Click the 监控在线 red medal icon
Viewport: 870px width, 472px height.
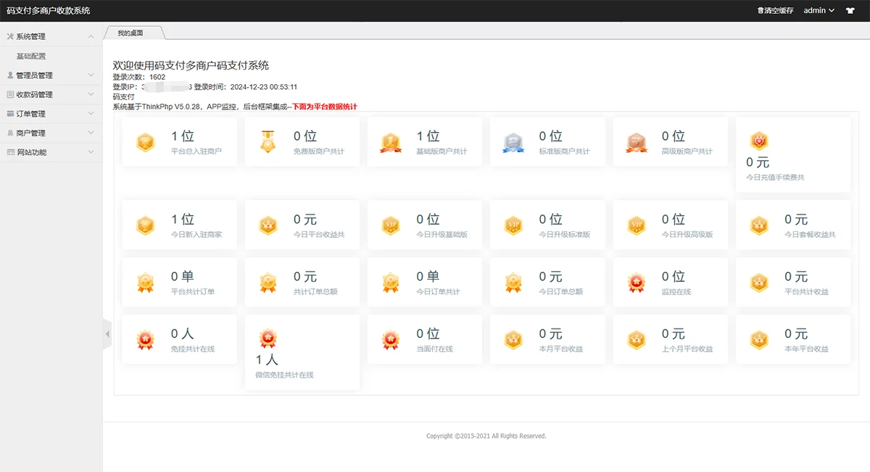[637, 283]
